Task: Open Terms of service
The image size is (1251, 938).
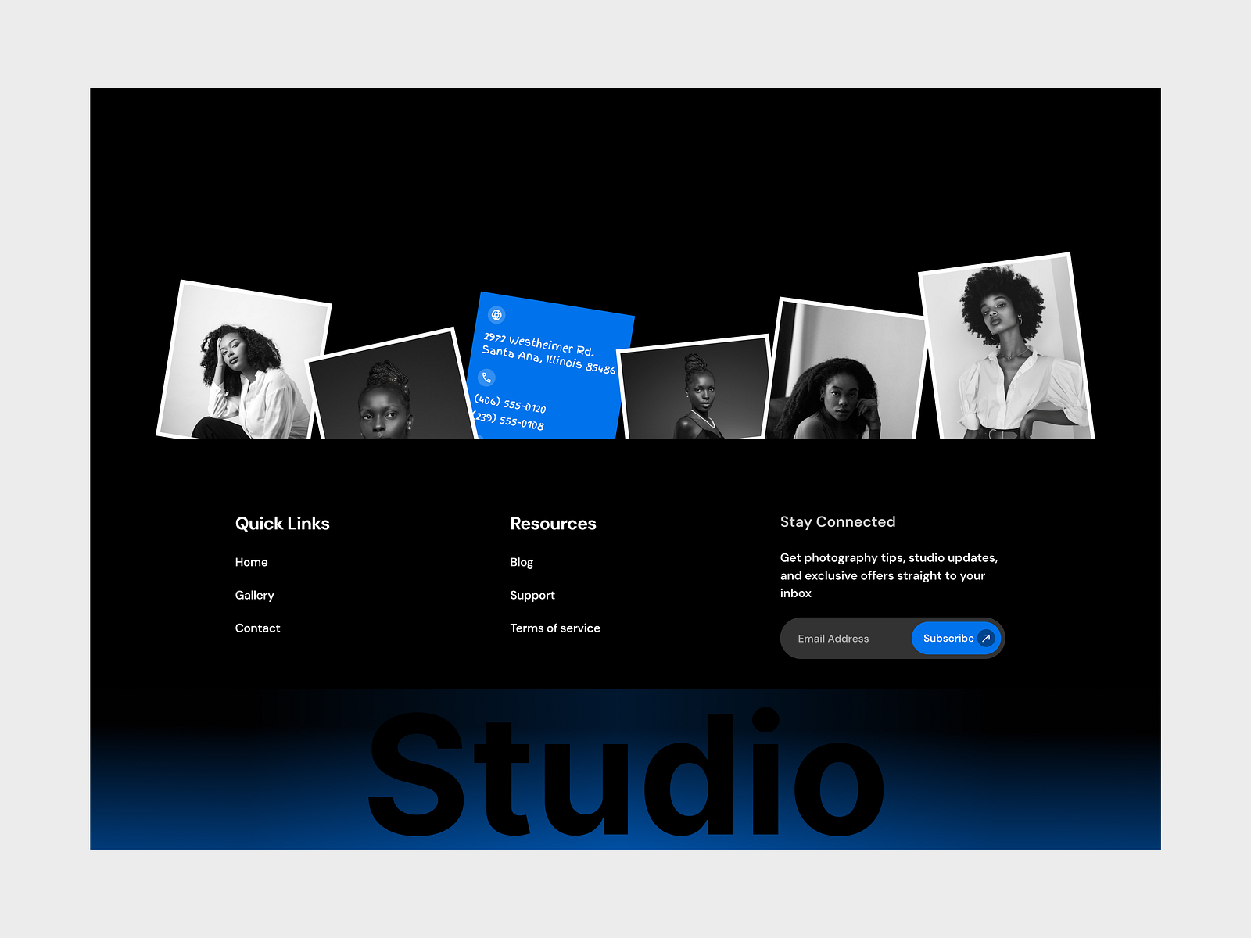Action: pos(555,628)
